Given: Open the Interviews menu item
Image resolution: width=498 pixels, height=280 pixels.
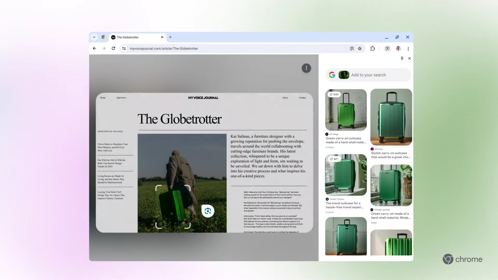Looking at the screenshot, I should tap(121, 98).
